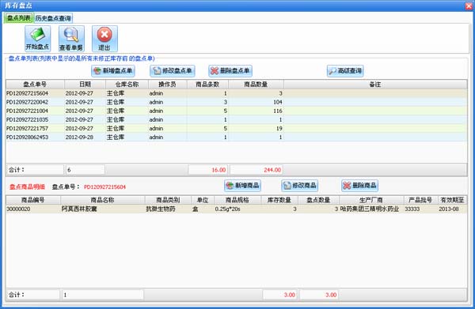
Task: Switch to 历史盘点查询 tab
Action: [x=53, y=18]
